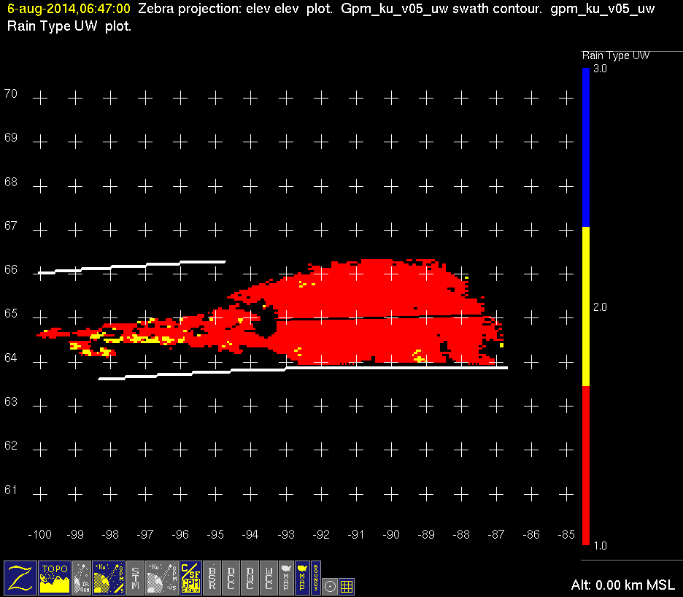Toggle the TOPO terrain overlay icon
The width and height of the screenshot is (683, 597).
[55, 577]
